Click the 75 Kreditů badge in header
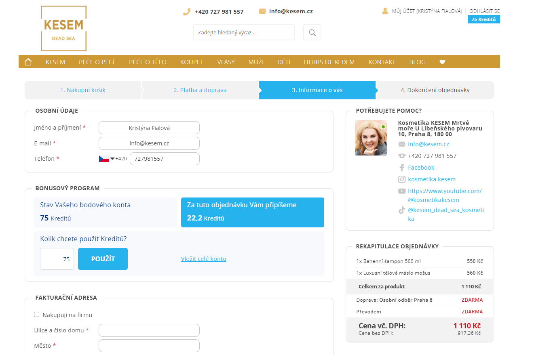Image resolution: width=553 pixels, height=355 pixels. (484, 19)
